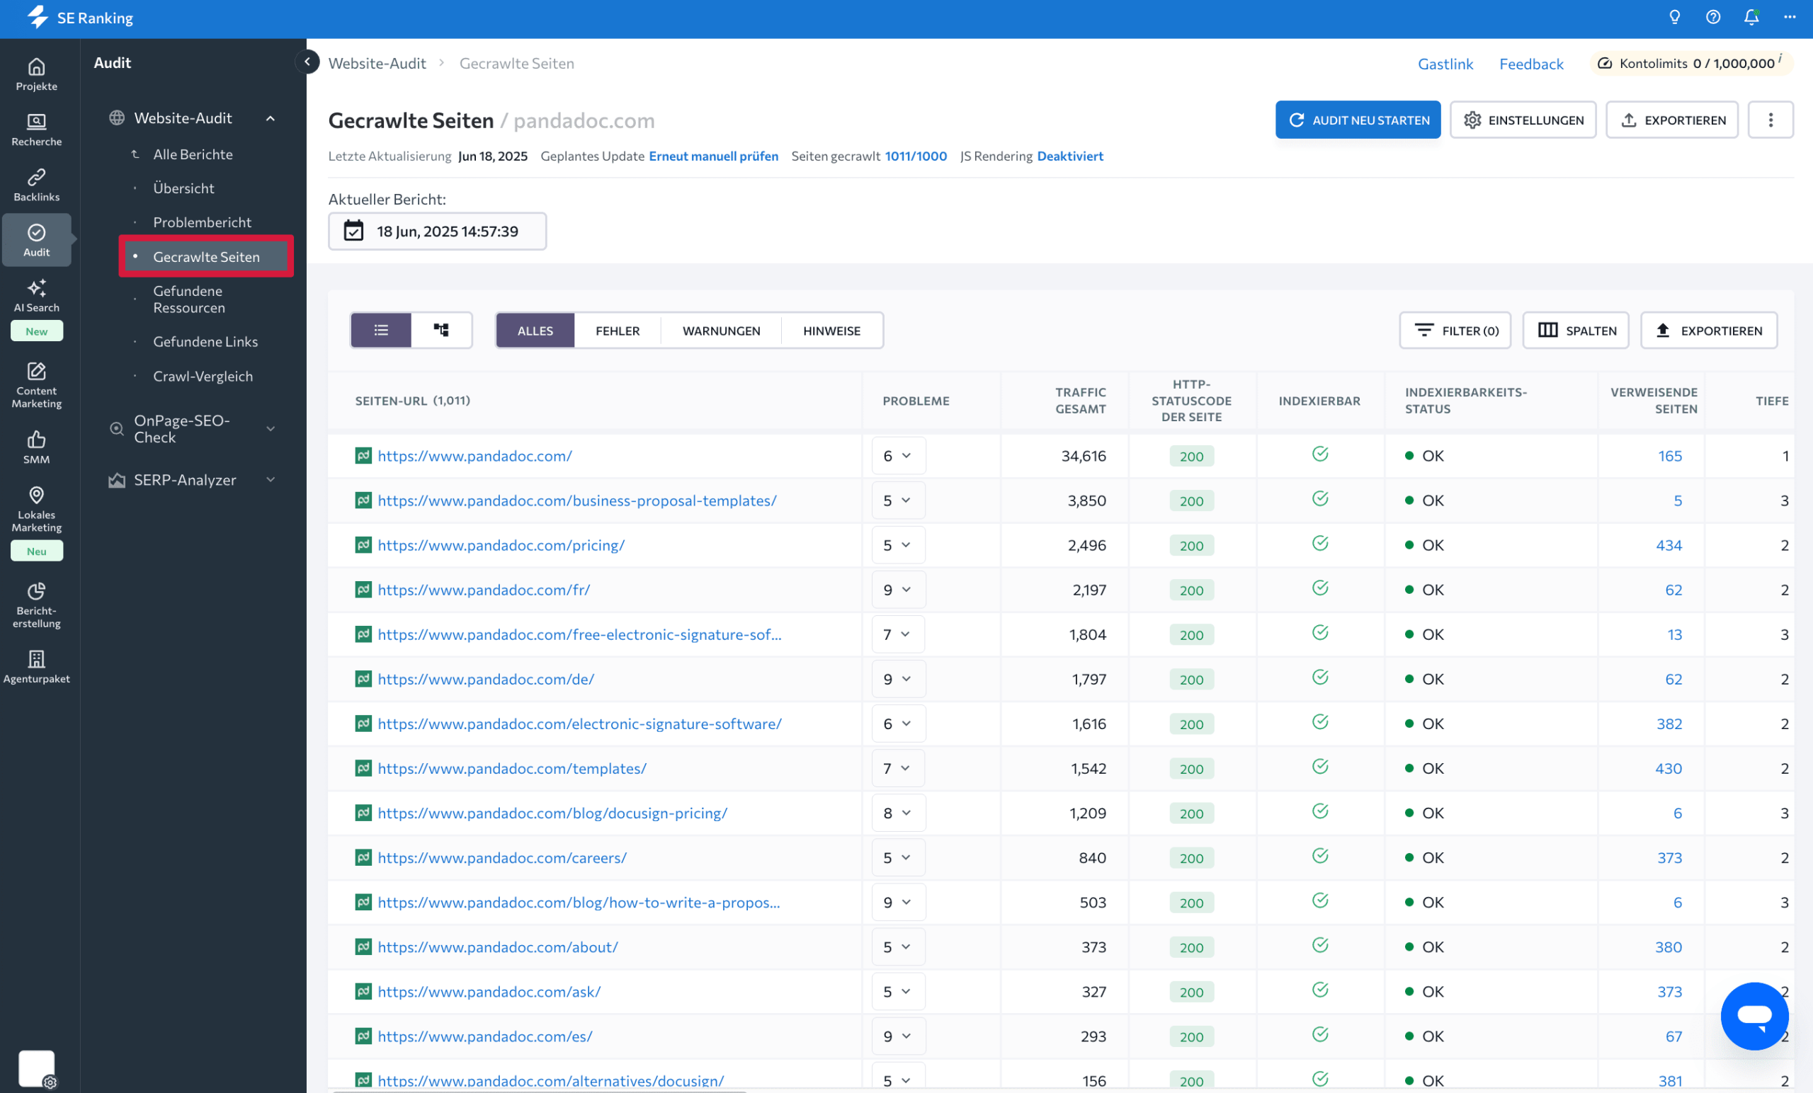Expand problems dropdown for blog/docusign-pricing row
This screenshot has width=1813, height=1093.
coord(899,813)
